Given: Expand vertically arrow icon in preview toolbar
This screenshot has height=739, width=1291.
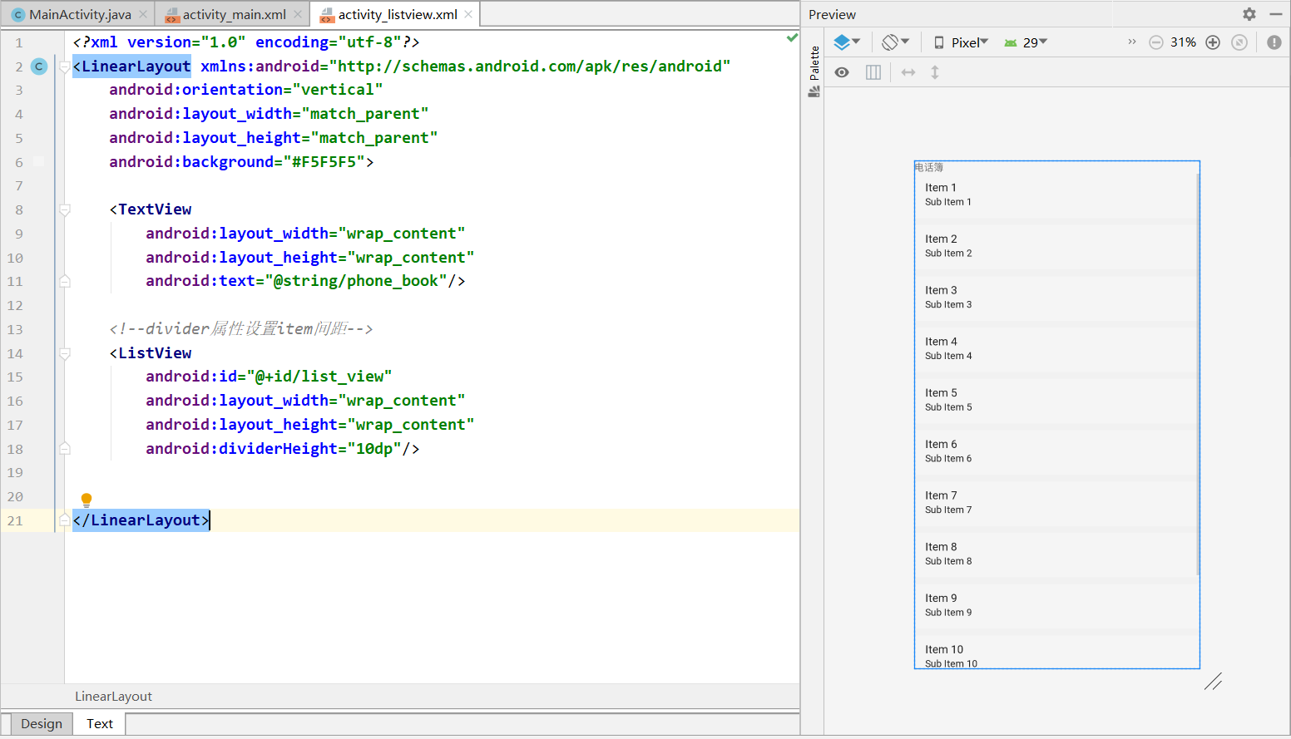Looking at the screenshot, I should 935,72.
